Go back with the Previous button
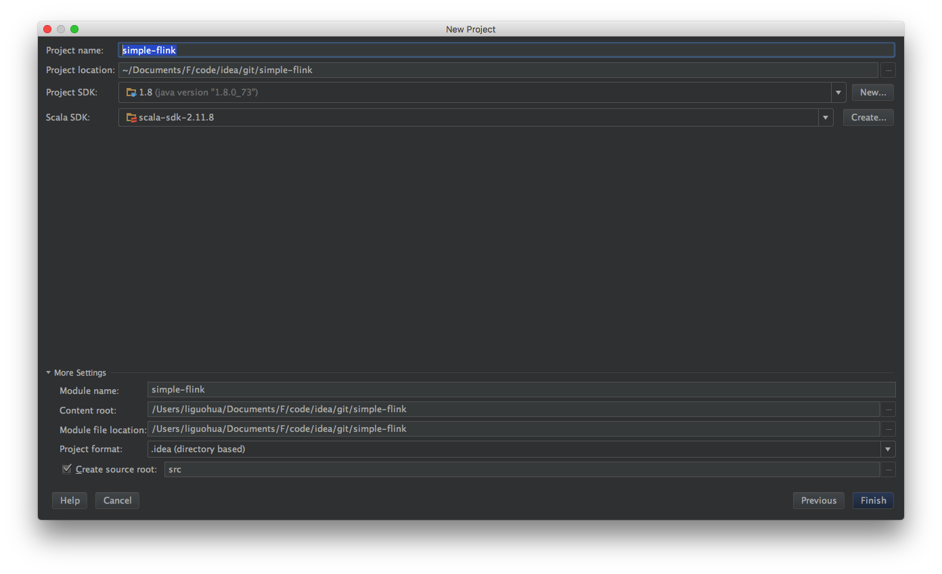Screen dimensions: 942x574 818,500
